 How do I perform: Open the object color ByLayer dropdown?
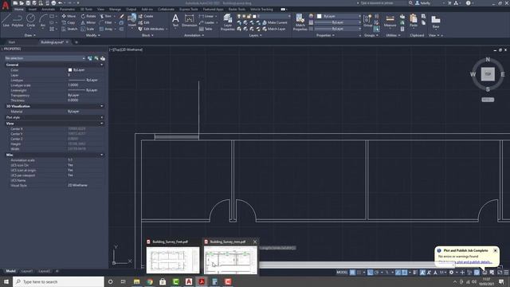pos(339,16)
